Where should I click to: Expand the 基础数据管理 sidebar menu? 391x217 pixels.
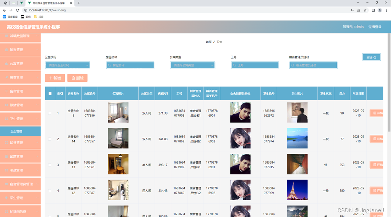[20, 37]
